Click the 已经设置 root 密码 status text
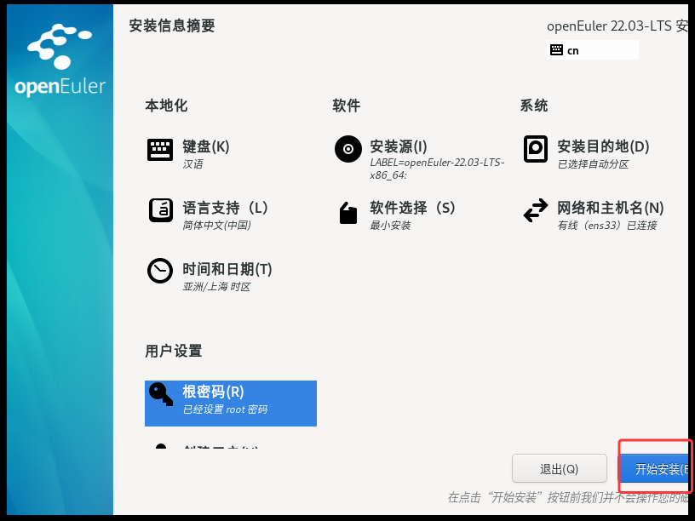The height and width of the screenshot is (521, 695). [225, 409]
